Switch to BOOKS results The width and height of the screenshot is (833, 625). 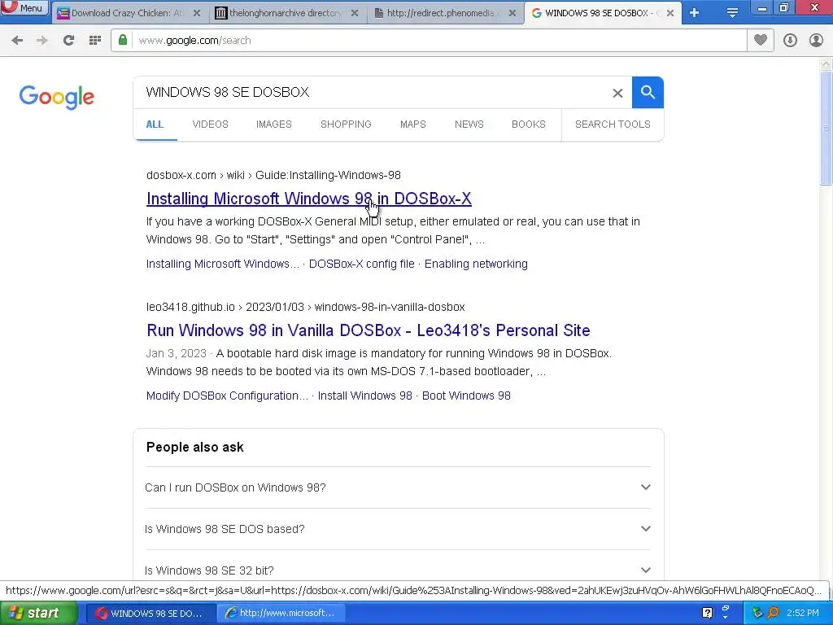click(x=529, y=125)
